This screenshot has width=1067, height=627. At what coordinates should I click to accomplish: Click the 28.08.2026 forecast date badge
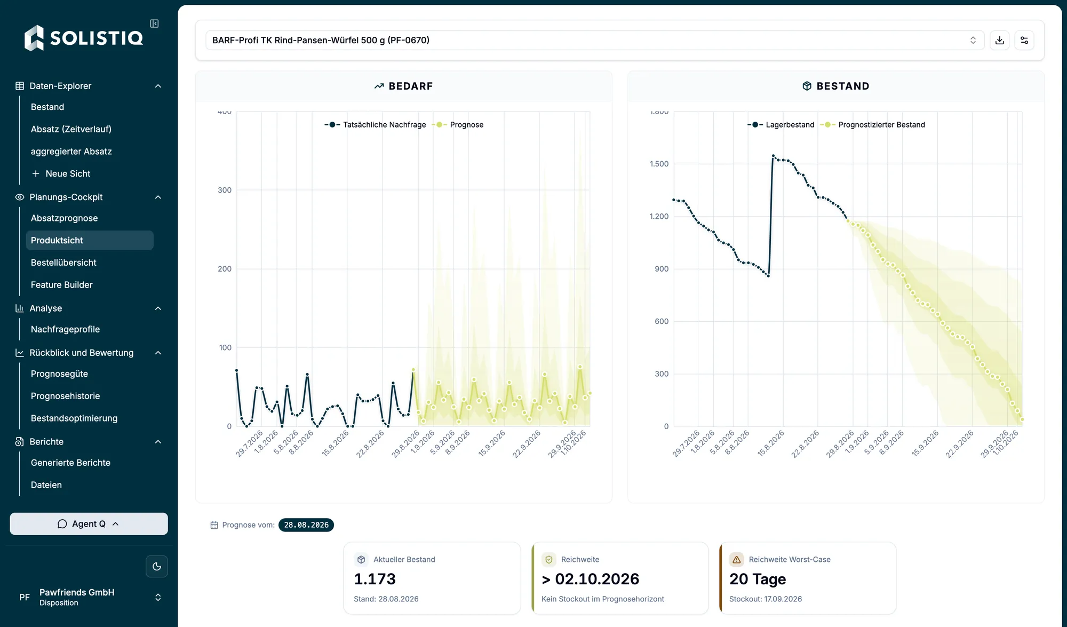306,525
